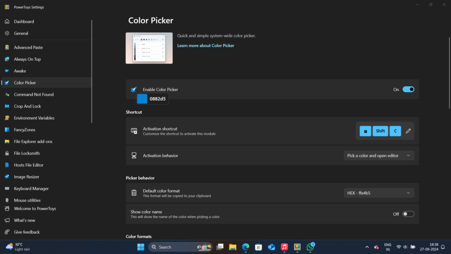The image size is (451, 254).
Task: Click the Windows key shortcut button
Action: [365, 131]
